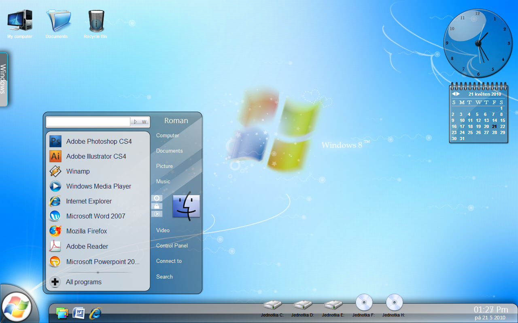Open the My computer desktop icon
Screen dimensions: 518x323
(x=20, y=24)
